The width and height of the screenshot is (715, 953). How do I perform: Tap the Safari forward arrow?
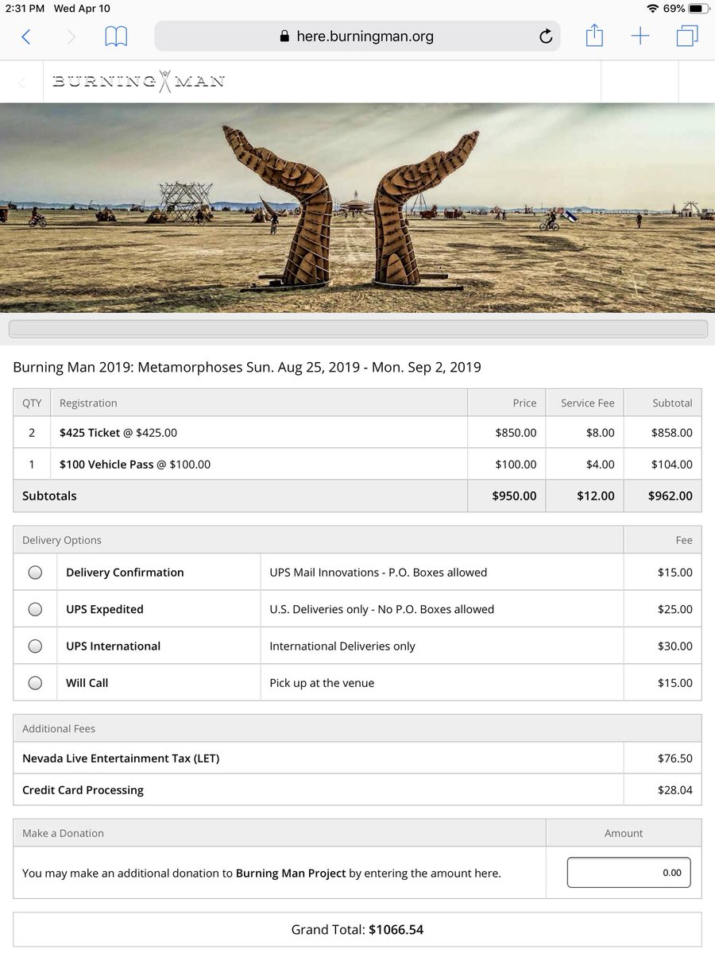click(71, 37)
